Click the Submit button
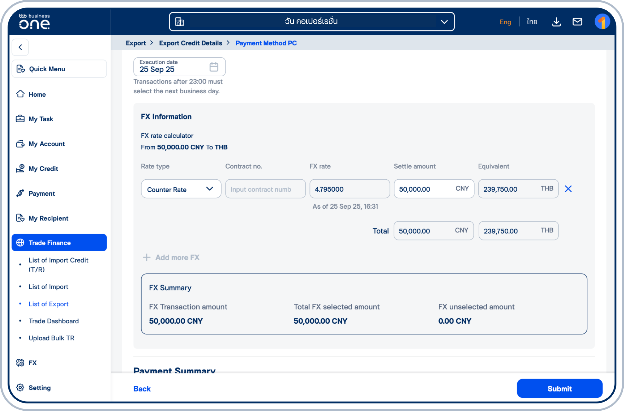Image resolution: width=624 pixels, height=411 pixels. (x=559, y=389)
